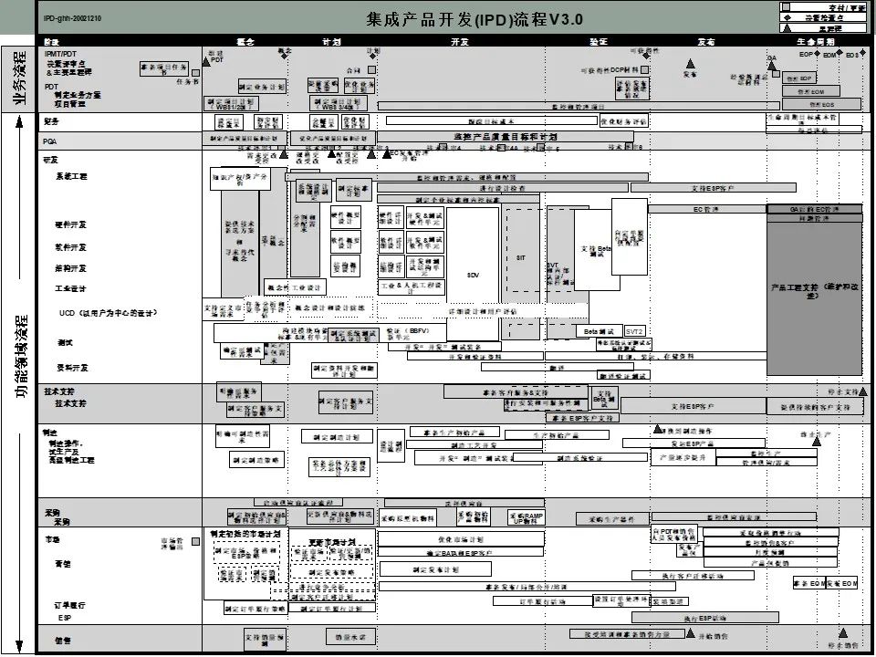Screen dimensions: 876x657
Task: Click the IPD-ghh-20021210 document code
Action: 73,18
